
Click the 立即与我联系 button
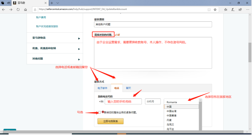(110, 121)
